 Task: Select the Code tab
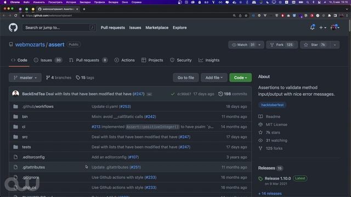(x=19, y=60)
